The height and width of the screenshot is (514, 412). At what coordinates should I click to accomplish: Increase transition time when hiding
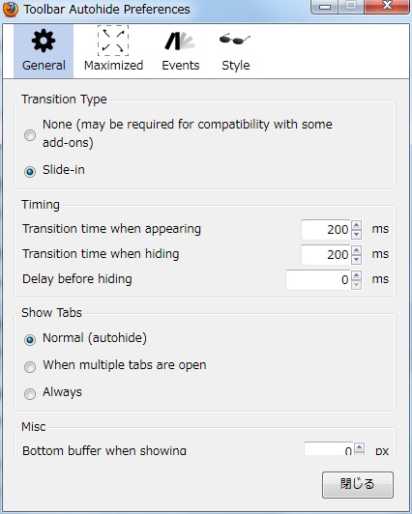pos(356,250)
